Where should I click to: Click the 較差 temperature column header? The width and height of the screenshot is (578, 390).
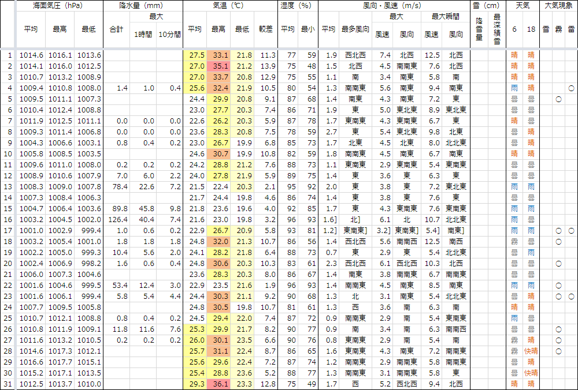click(266, 29)
